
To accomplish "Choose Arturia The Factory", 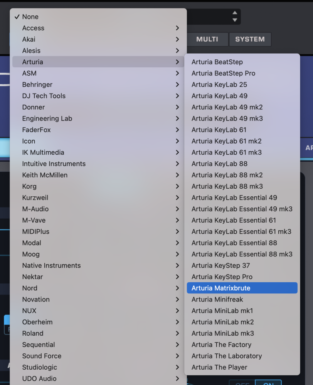I will [242, 345].
